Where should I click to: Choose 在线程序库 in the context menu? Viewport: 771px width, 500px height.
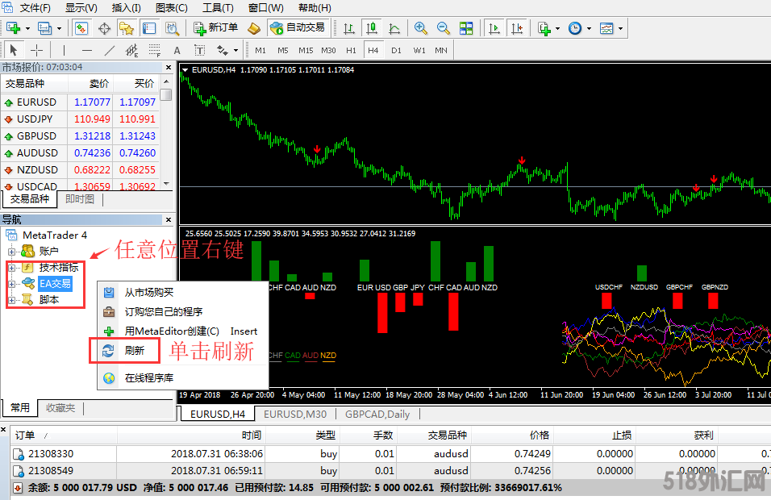[x=182, y=378]
